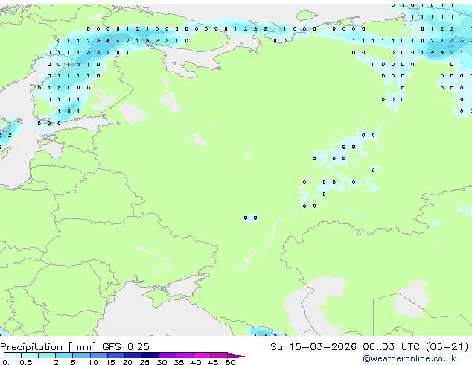Select the 30–35 mm legend color swatch
Image resolution: width=472 pixels, height=365 pixels.
tap(167, 355)
